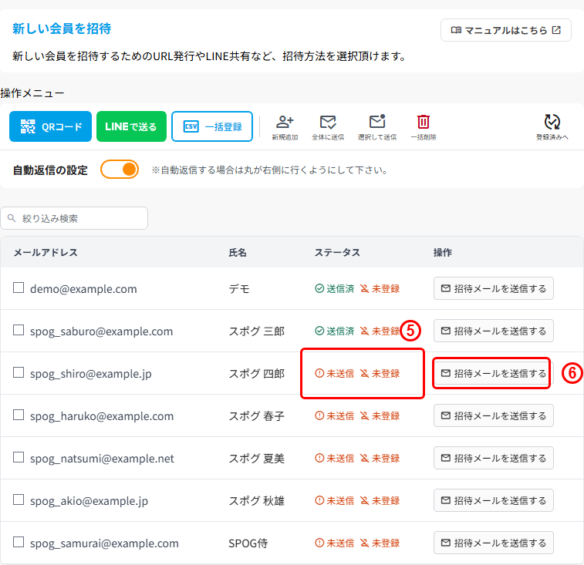Click the send-to-all mail icon
This screenshot has width=584, height=565.
(x=328, y=127)
